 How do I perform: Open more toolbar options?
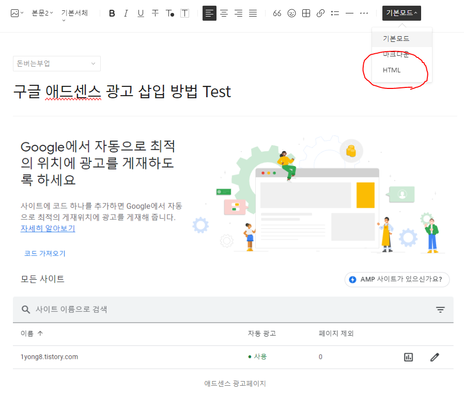click(x=364, y=13)
